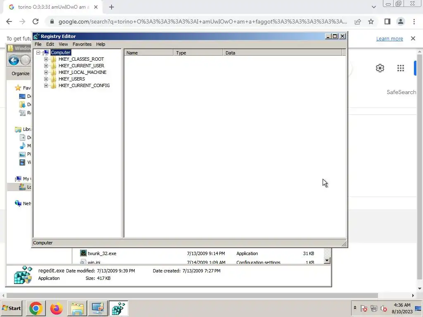Viewport: 423px width, 317px height.
Task: Click the SafeSearch label
Action: pos(402,92)
